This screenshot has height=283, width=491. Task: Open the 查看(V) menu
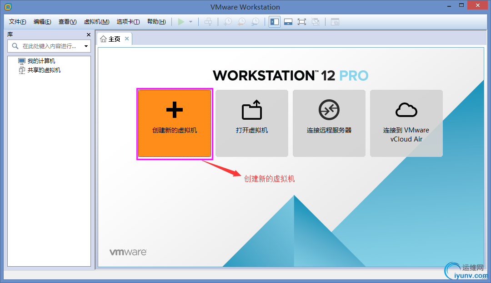pos(68,22)
